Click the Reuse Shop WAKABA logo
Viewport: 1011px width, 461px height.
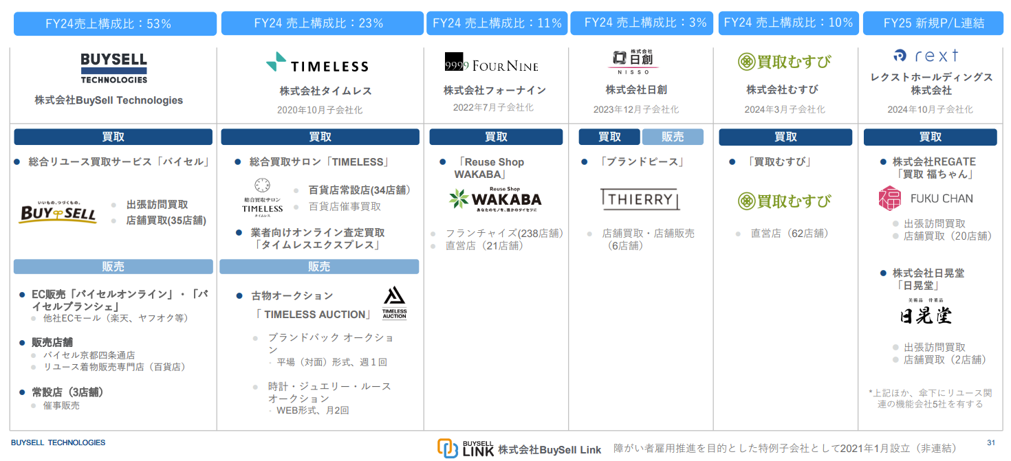[495, 199]
